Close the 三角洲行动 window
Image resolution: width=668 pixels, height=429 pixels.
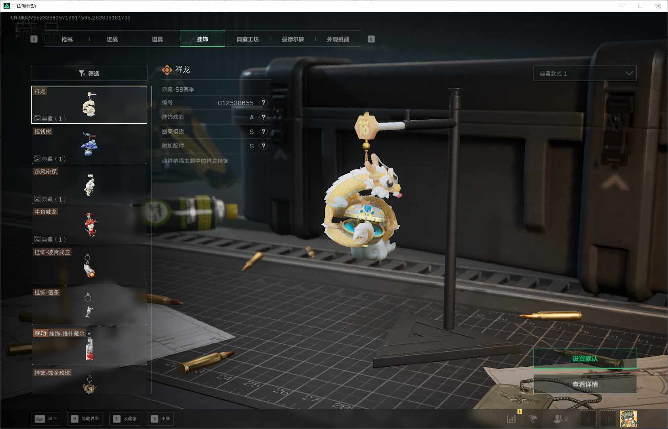[x=658, y=6]
